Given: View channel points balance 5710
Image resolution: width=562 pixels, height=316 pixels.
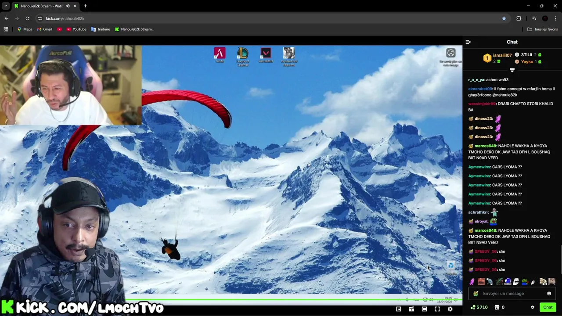Looking at the screenshot, I should coord(479,307).
